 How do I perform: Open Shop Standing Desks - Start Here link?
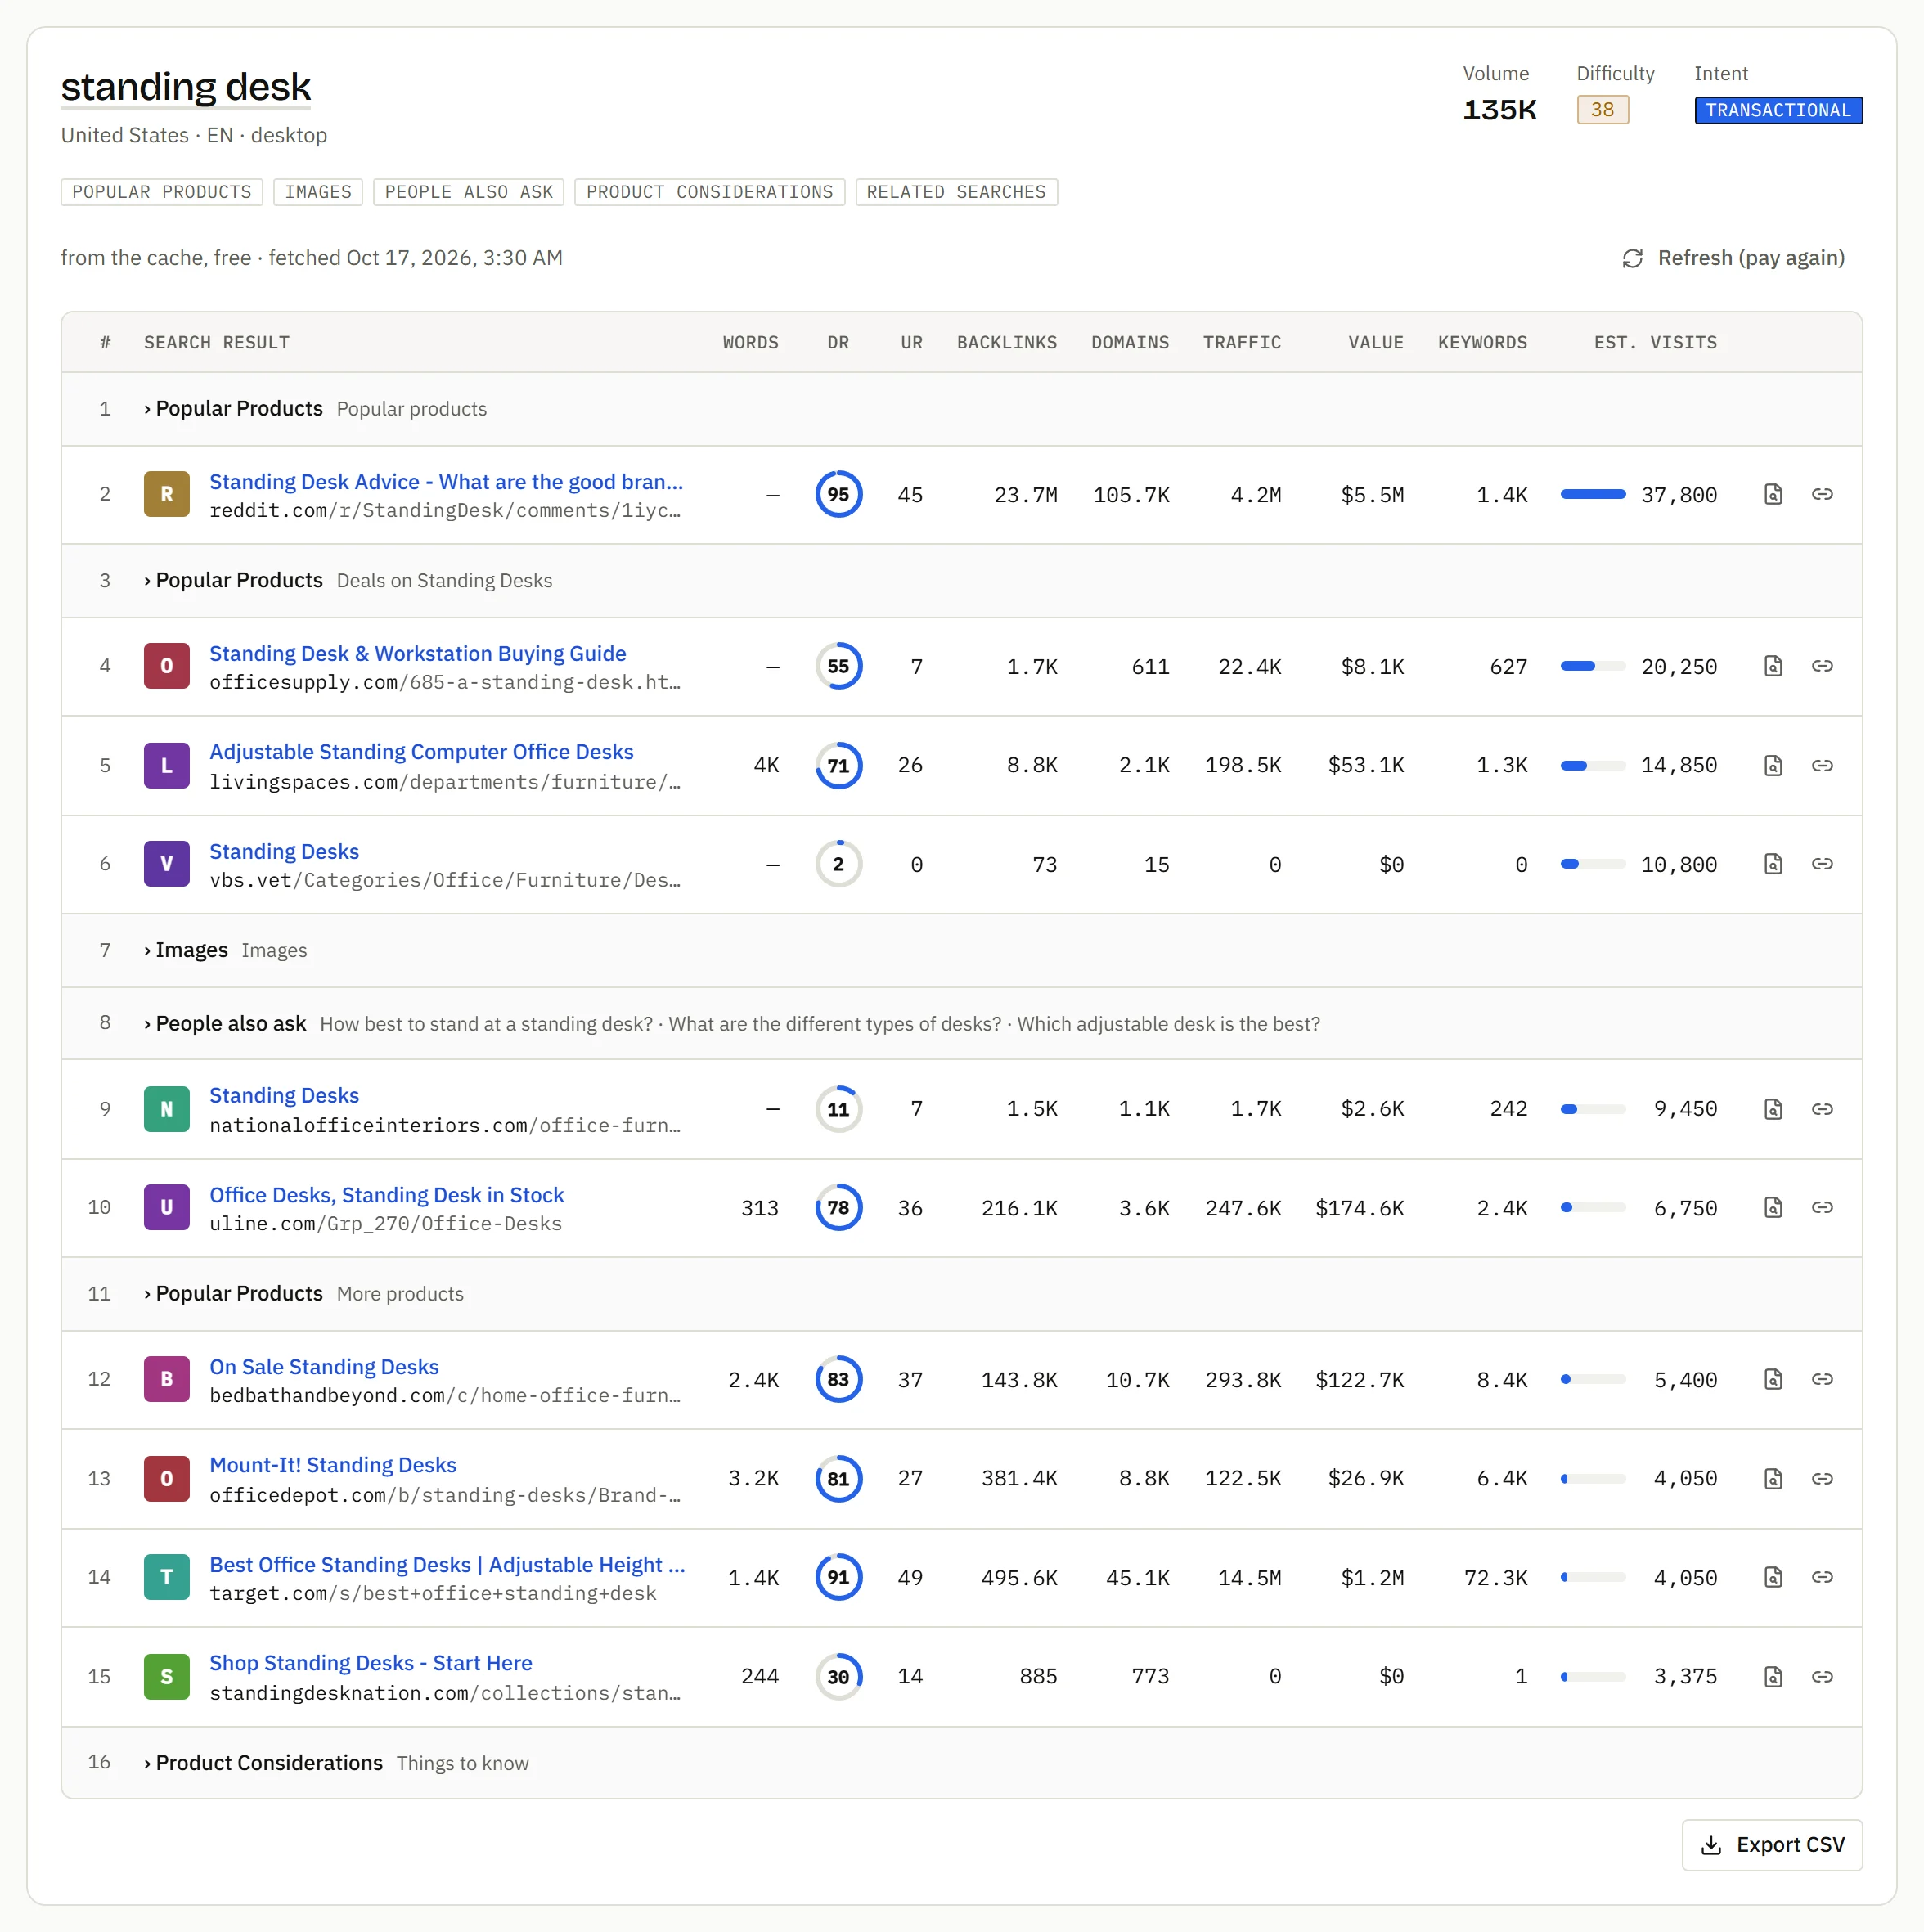click(x=371, y=1663)
